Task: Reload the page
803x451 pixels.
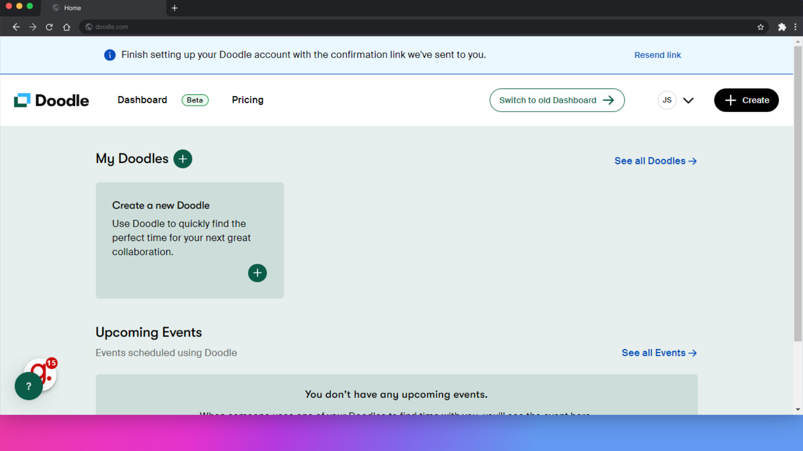Action: [x=49, y=27]
